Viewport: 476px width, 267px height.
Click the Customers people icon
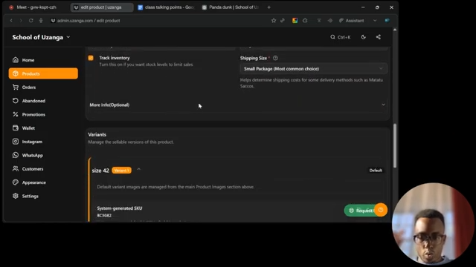coord(16,168)
